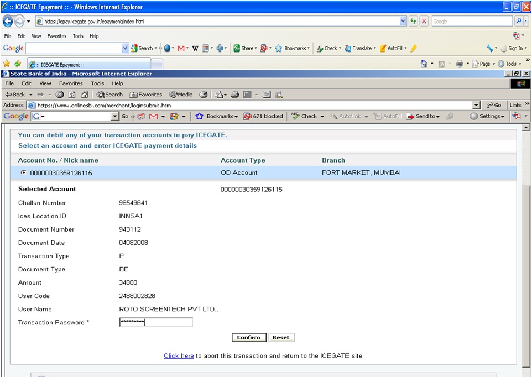Screen dimensions: 532x377
Task: Click Bookmarks star in lower Google toolbar
Action: 199,116
